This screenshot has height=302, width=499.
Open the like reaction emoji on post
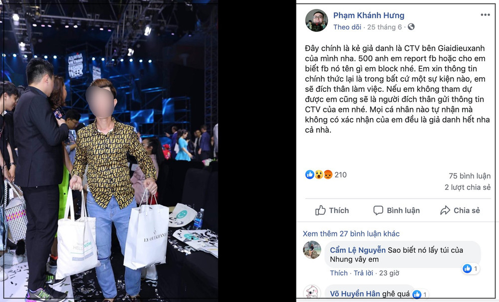310,174
